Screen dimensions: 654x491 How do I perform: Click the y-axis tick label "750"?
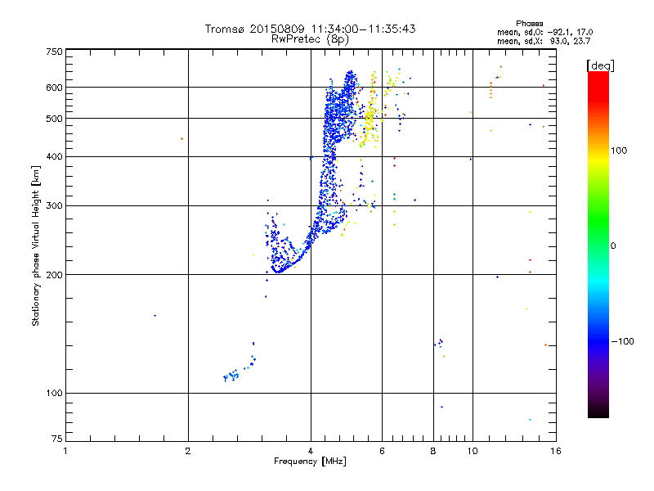[x=54, y=52]
